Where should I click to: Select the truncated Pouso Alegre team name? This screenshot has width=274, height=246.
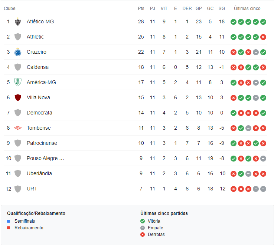tap(45, 159)
